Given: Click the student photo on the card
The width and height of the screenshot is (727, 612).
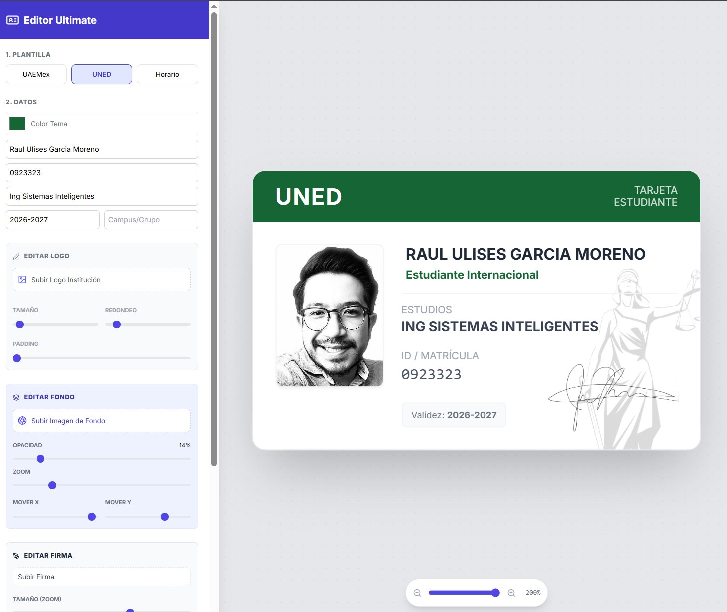Looking at the screenshot, I should 330,315.
